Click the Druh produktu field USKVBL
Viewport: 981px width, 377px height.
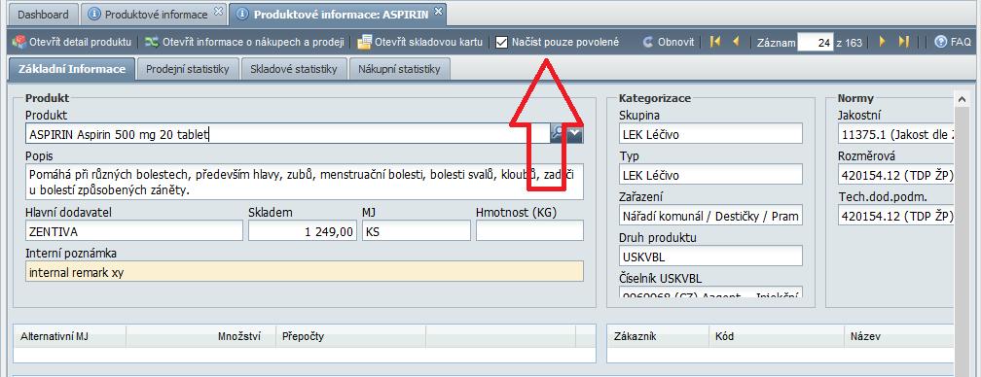click(710, 256)
